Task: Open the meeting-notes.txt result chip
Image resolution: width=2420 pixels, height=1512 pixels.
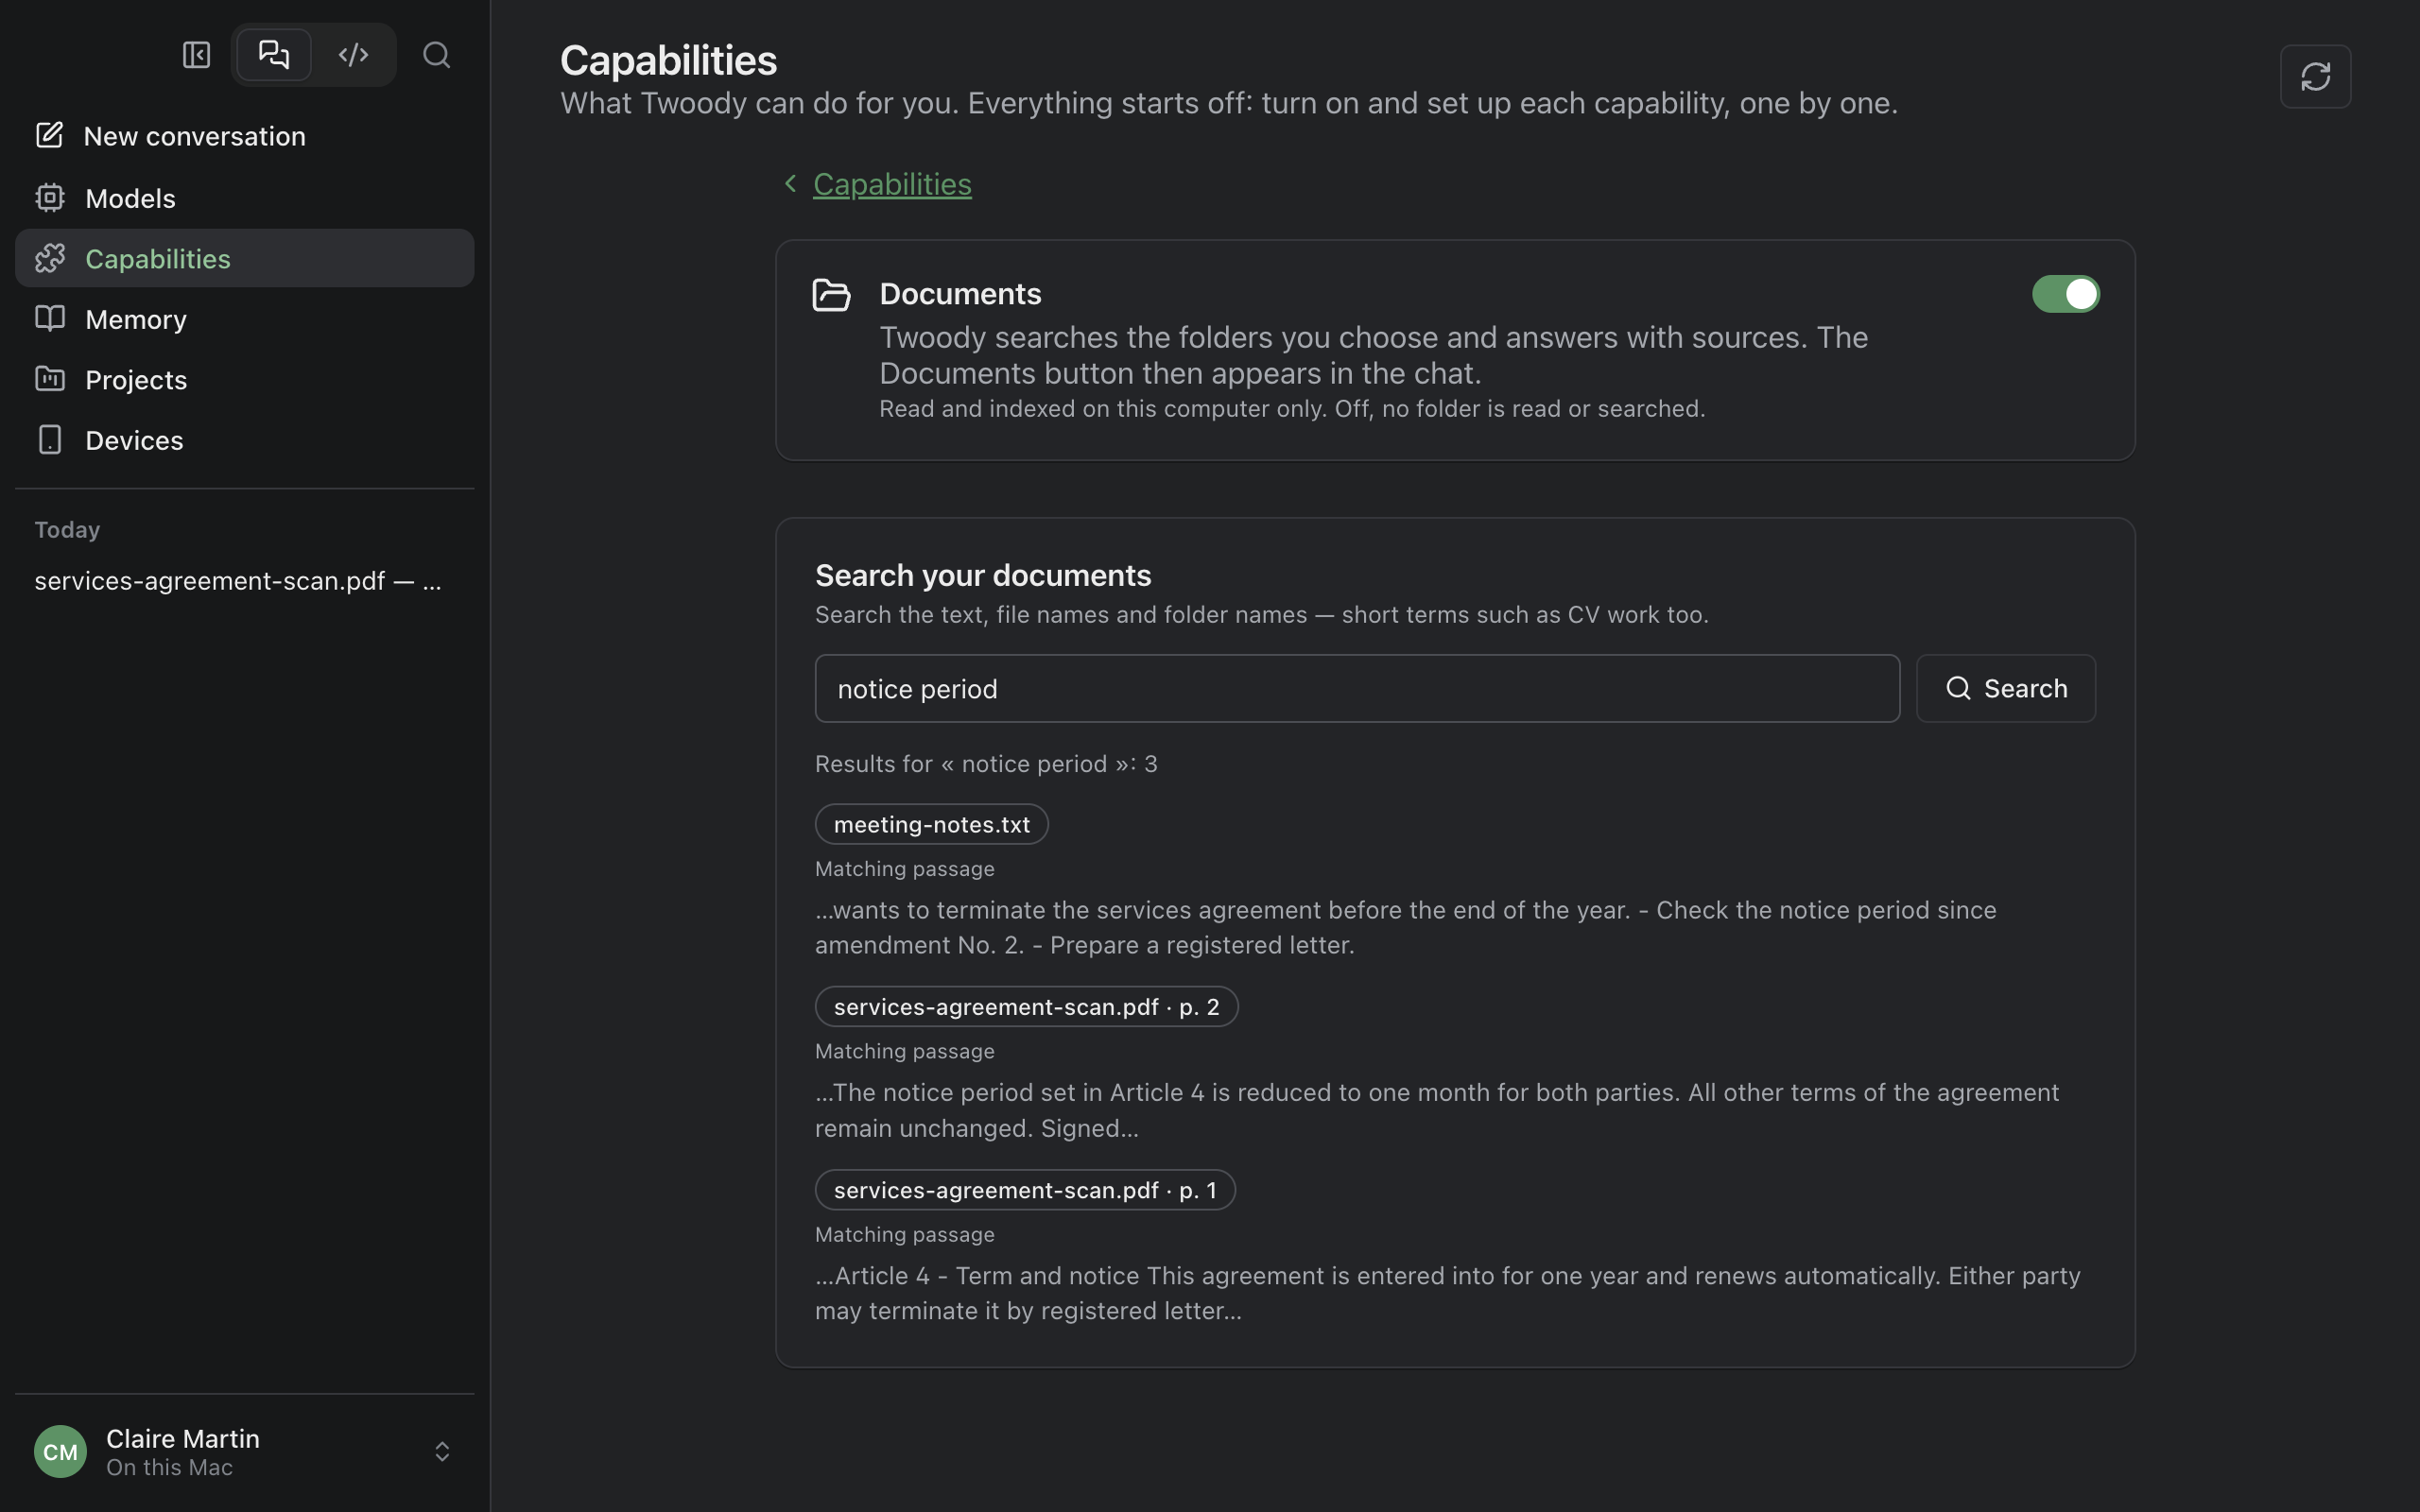Action: point(931,824)
